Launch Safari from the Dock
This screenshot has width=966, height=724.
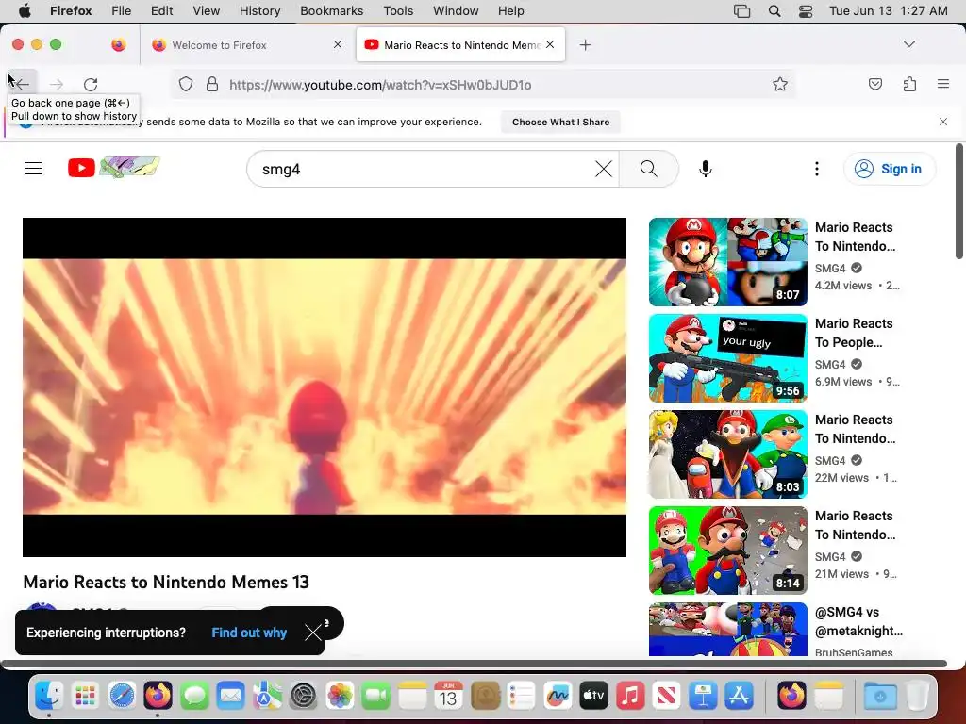pos(122,697)
